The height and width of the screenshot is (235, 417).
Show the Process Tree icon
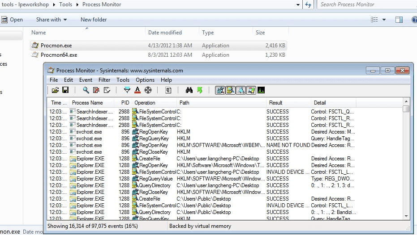168,90
